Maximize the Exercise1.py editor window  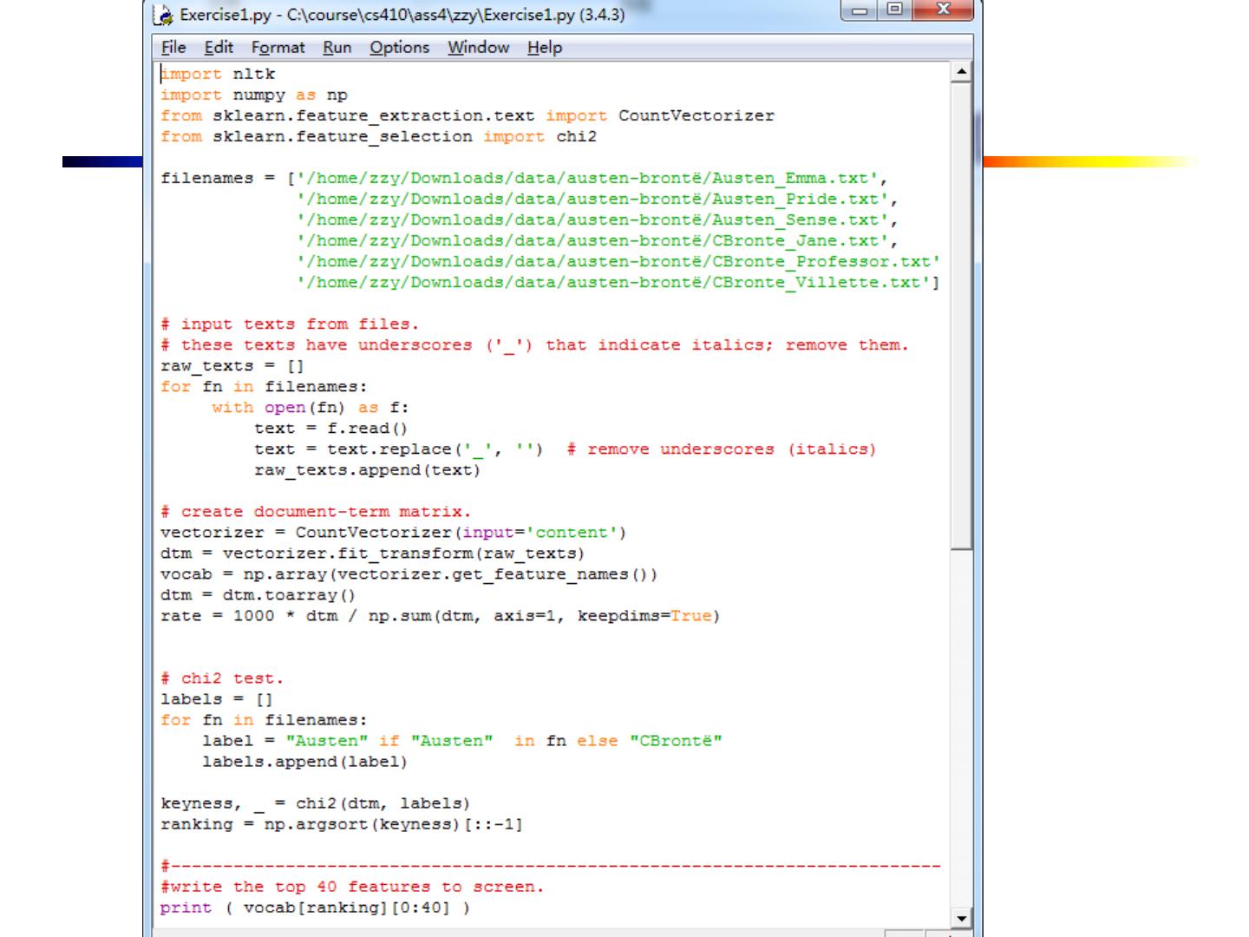click(894, 10)
